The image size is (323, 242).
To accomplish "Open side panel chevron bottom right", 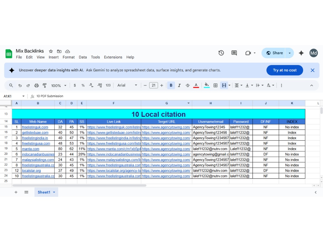I will pyautogui.click(x=316, y=192).
